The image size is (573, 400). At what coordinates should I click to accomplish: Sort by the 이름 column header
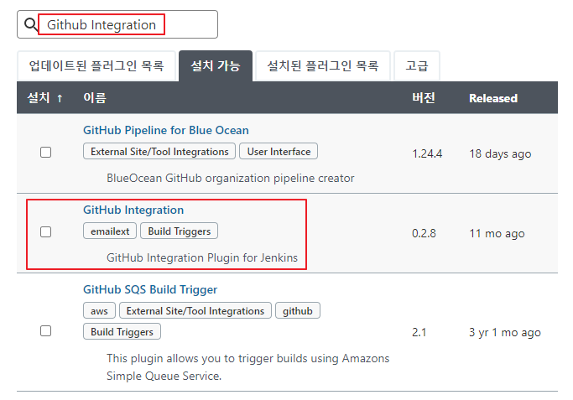click(95, 98)
